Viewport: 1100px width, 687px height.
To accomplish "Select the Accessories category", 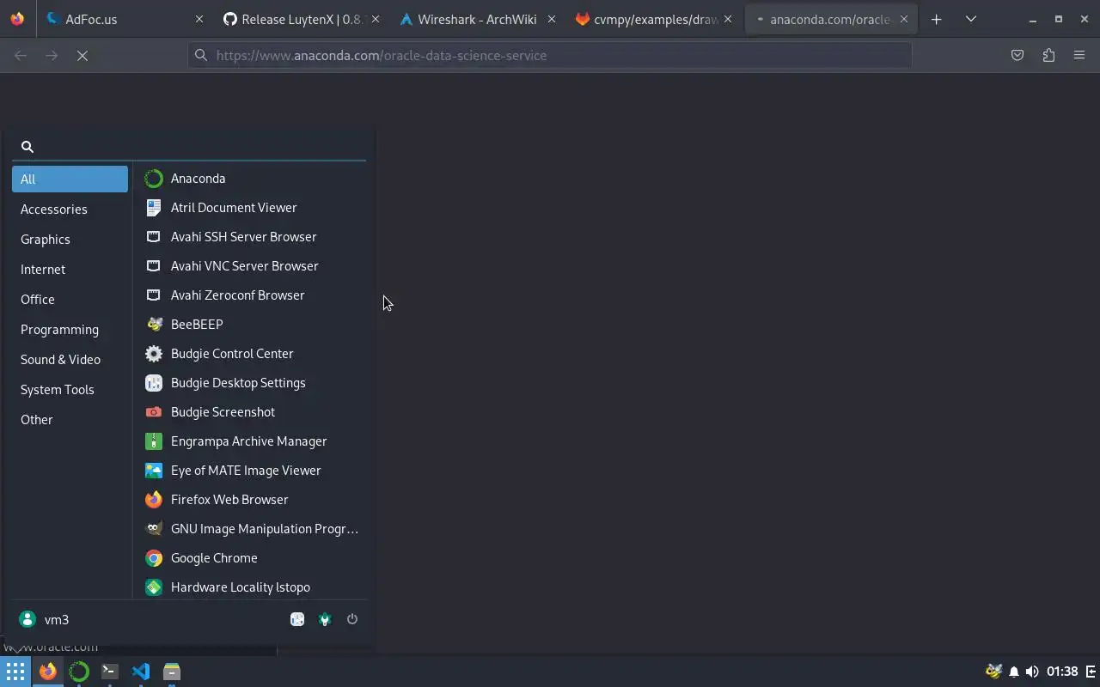I will (x=70, y=210).
